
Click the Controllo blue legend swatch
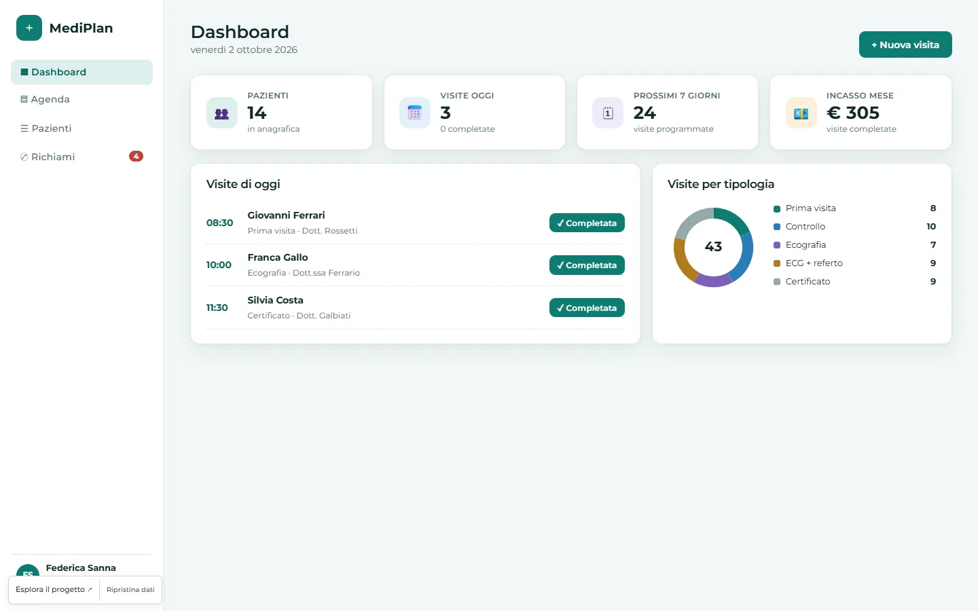point(777,227)
